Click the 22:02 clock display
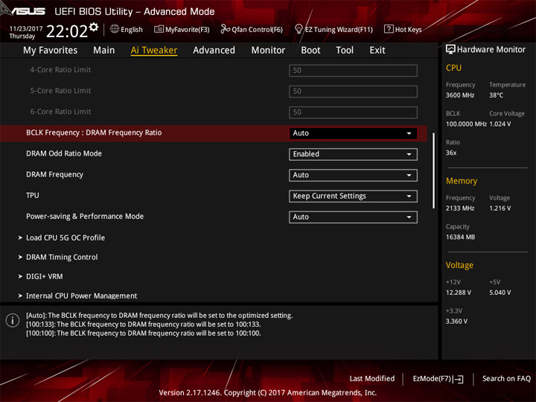The height and width of the screenshot is (402, 536). click(67, 31)
